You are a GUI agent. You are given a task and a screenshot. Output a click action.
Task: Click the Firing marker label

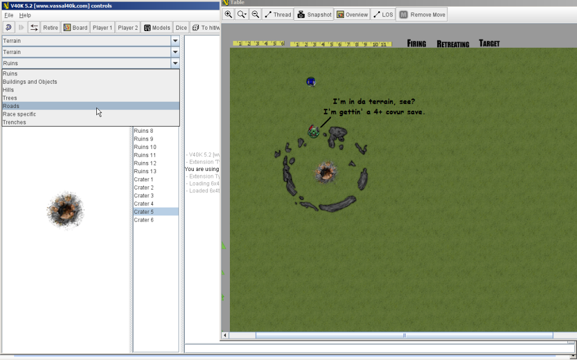[x=416, y=43]
